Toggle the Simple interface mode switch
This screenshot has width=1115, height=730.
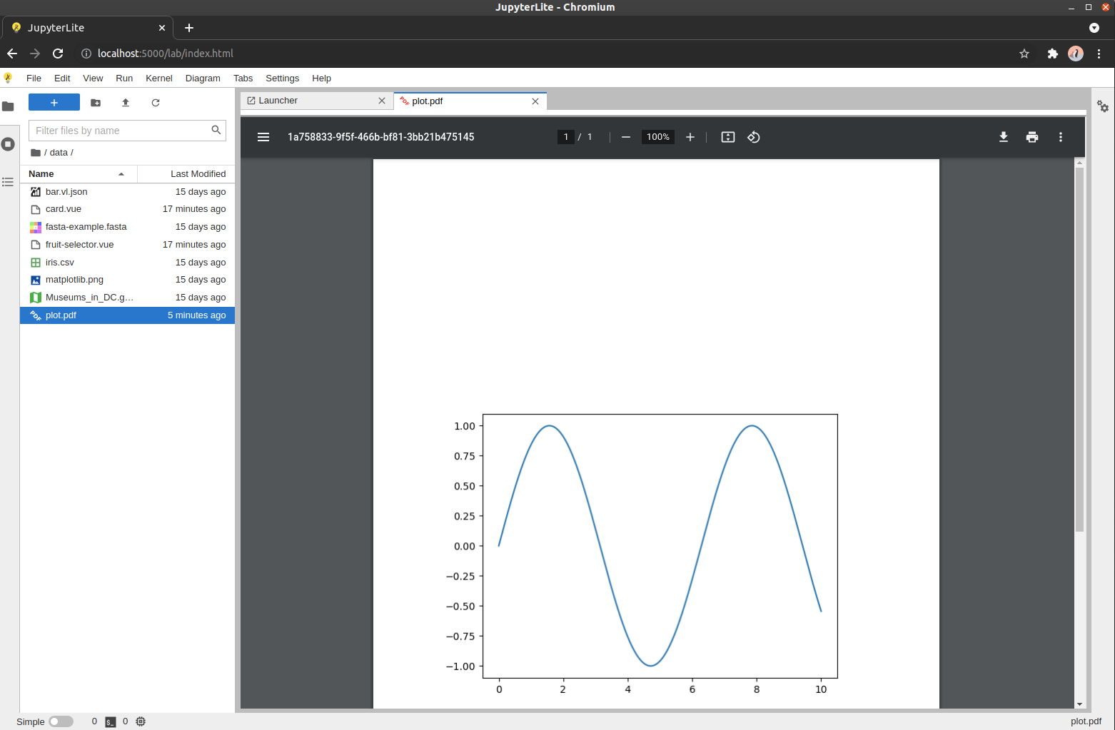coord(61,721)
